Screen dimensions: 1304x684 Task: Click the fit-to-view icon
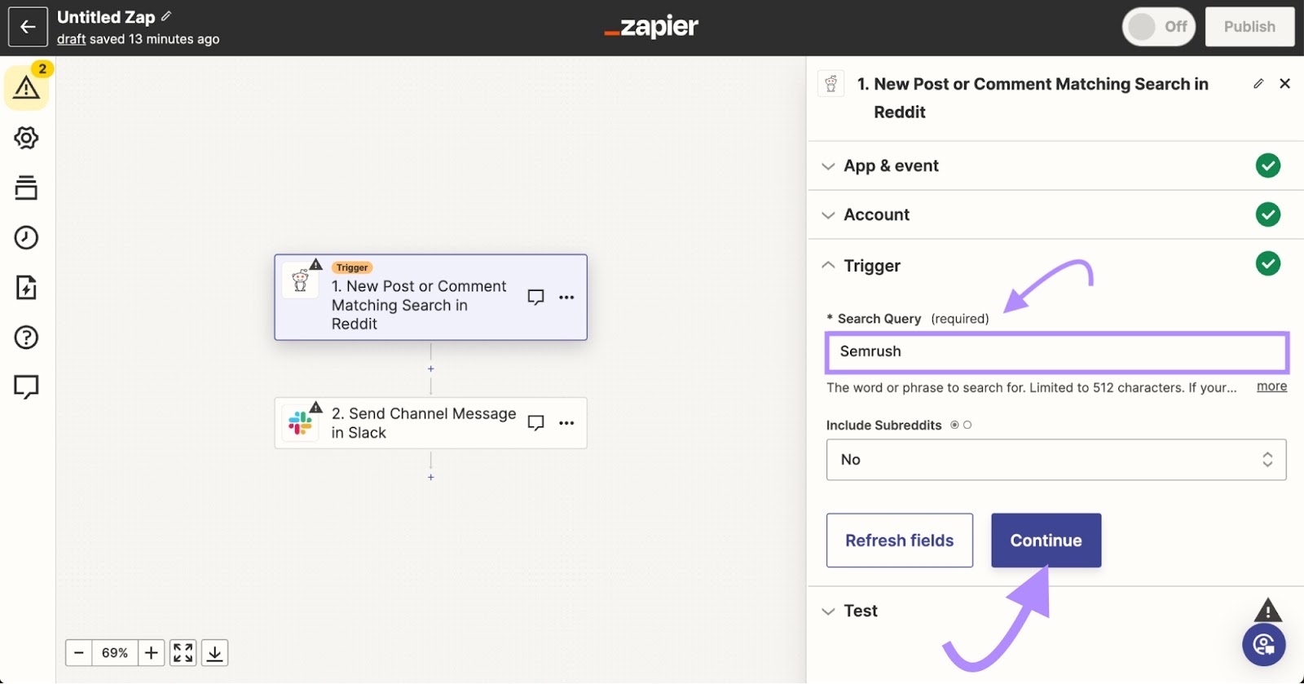click(x=183, y=653)
